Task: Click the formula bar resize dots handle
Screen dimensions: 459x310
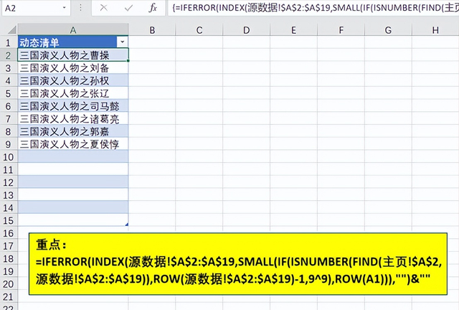Action: 80,8
